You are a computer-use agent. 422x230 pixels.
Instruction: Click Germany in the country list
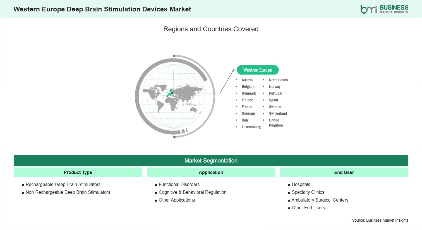249,113
